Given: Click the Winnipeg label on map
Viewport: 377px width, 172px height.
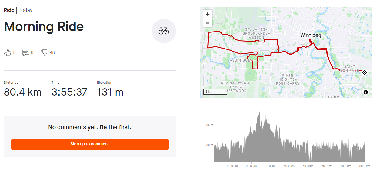Looking at the screenshot, I should pyautogui.click(x=310, y=35).
